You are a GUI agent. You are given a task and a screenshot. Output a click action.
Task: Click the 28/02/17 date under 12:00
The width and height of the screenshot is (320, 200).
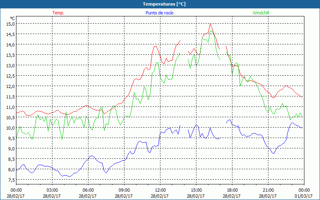point(160,196)
